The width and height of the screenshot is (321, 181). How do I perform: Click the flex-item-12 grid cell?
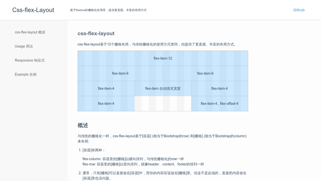(x=163, y=58)
